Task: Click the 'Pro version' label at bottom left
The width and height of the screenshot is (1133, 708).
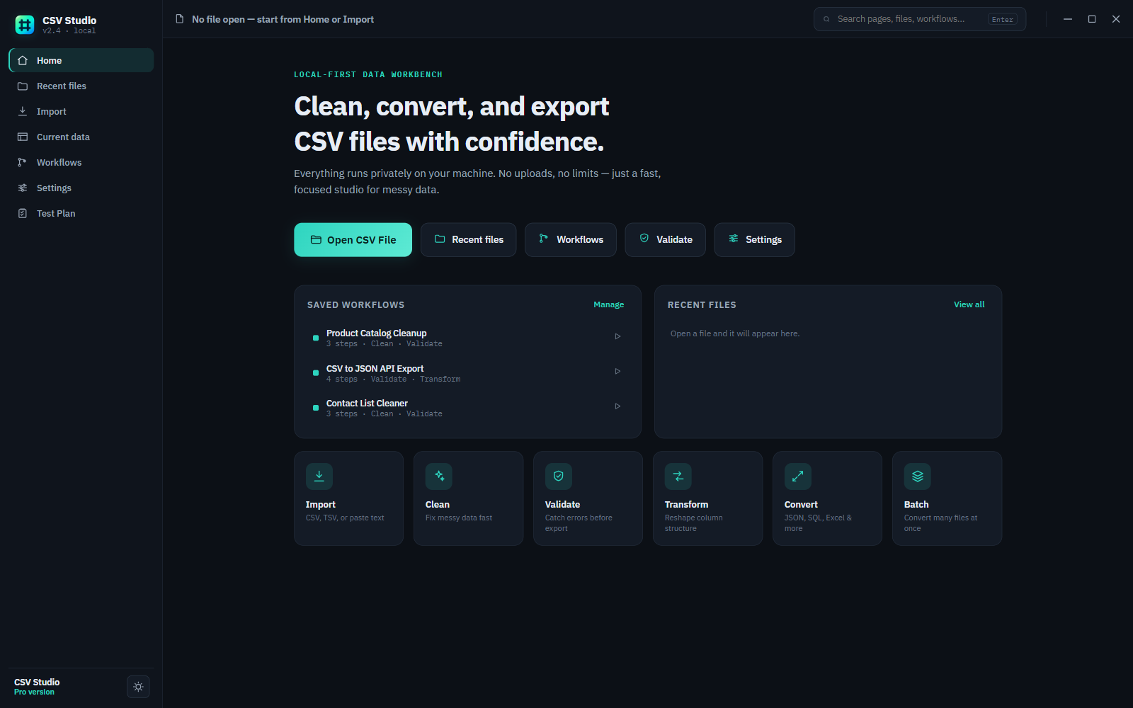Action: click(34, 692)
